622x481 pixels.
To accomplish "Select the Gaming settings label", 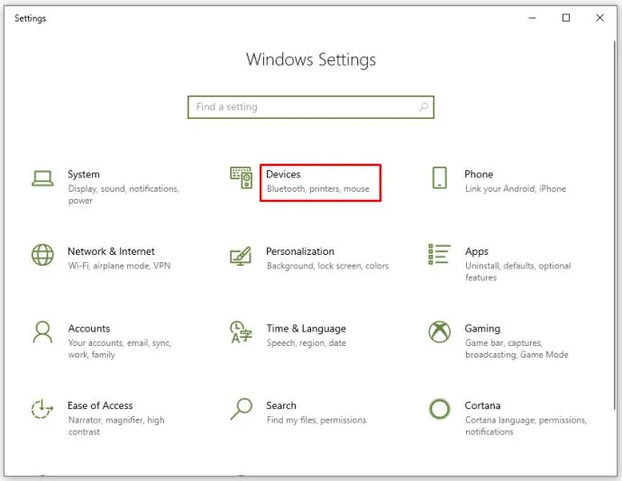I will point(482,329).
